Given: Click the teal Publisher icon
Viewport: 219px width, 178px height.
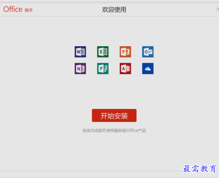Looking at the screenshot, I should click(x=103, y=69).
